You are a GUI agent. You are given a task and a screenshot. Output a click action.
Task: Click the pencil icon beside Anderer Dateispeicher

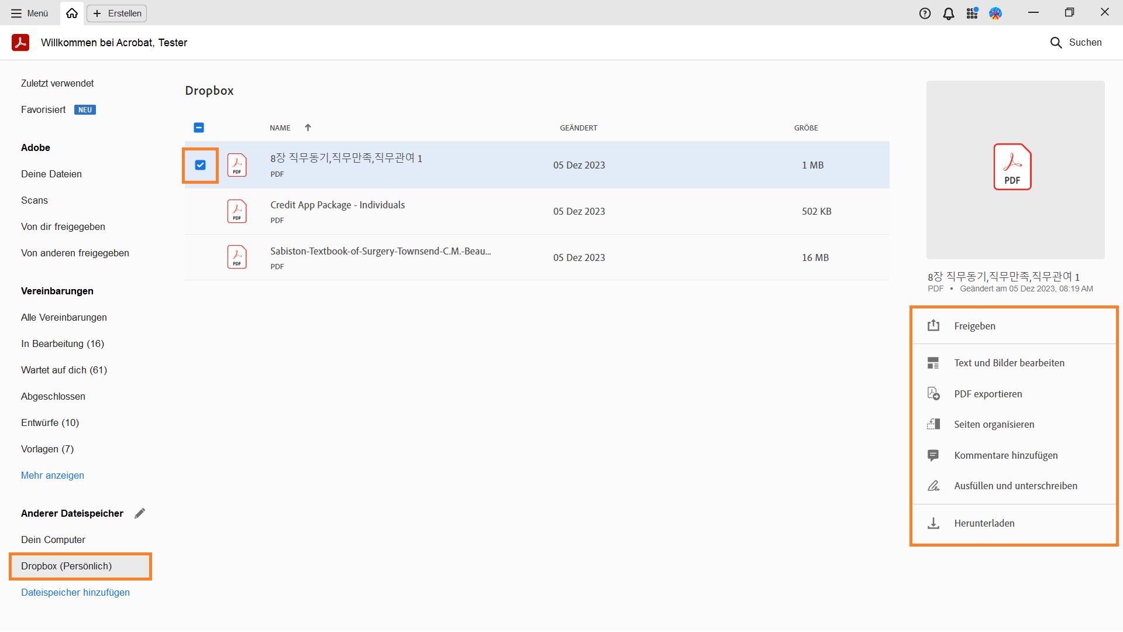click(139, 513)
